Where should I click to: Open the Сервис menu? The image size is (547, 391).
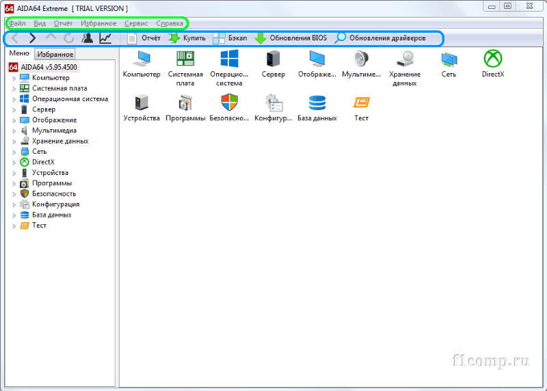click(136, 23)
